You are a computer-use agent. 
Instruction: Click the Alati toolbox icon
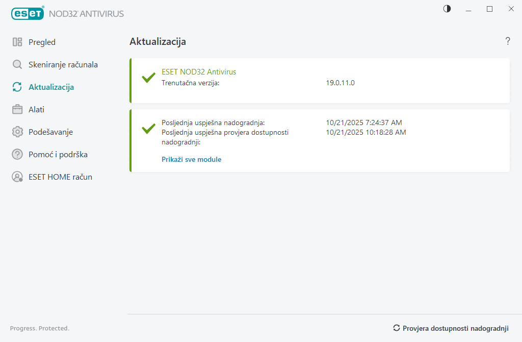click(17, 110)
